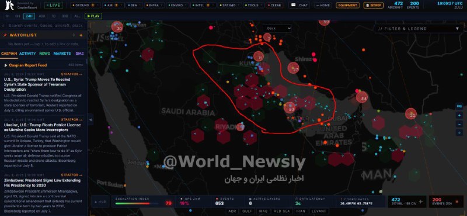Expand the Filter & Legend panel

419,29
